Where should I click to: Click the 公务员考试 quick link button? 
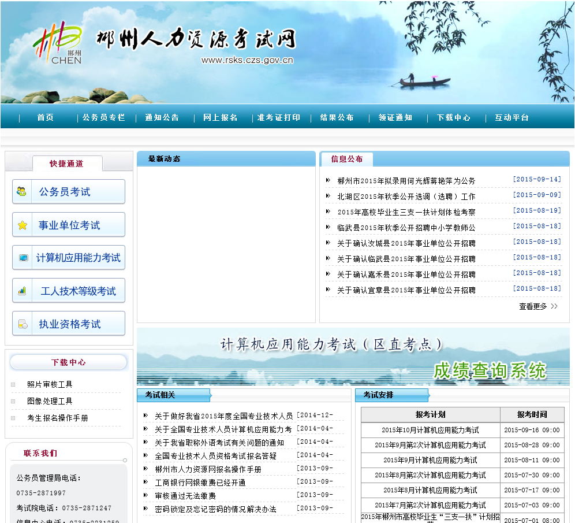pos(69,192)
